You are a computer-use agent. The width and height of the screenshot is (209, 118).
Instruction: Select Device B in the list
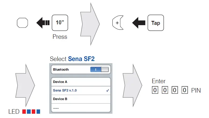(x=81, y=99)
